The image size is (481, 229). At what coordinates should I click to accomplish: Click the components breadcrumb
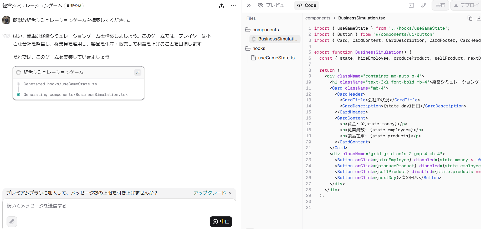point(318,18)
